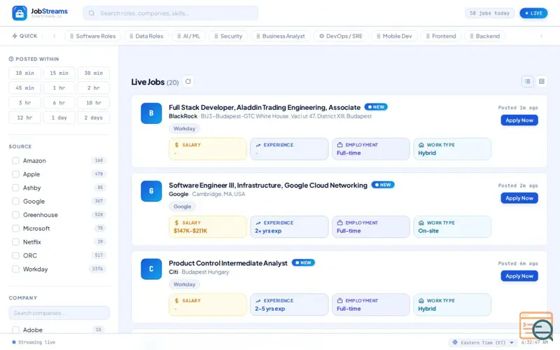Apply Now to the Google Software Engineer job

519,198
